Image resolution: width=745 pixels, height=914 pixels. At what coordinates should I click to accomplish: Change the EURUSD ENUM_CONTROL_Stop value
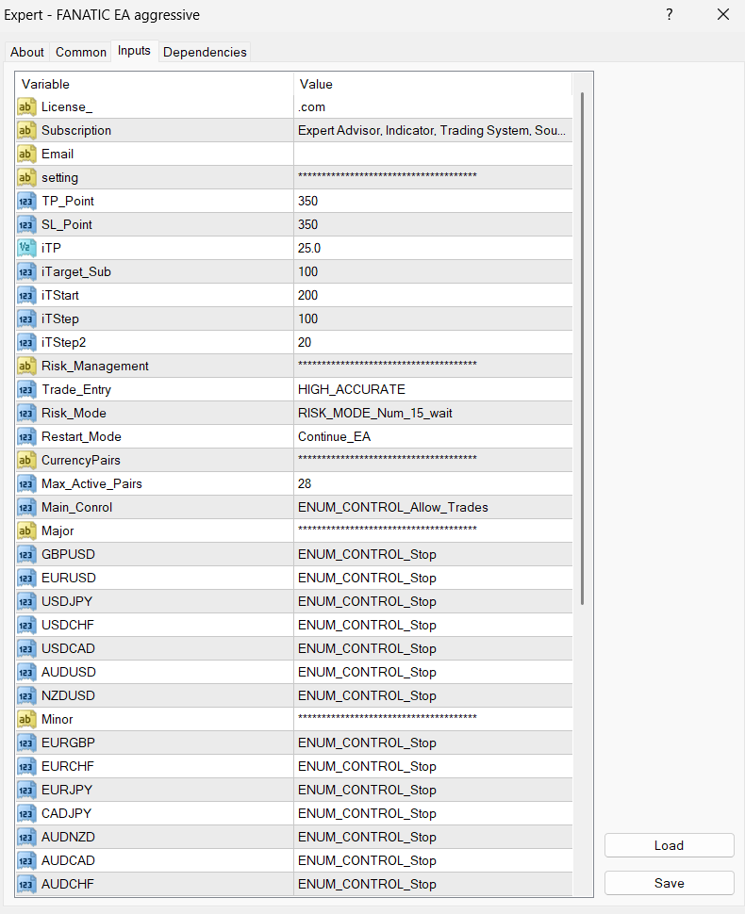pyautogui.click(x=432, y=579)
